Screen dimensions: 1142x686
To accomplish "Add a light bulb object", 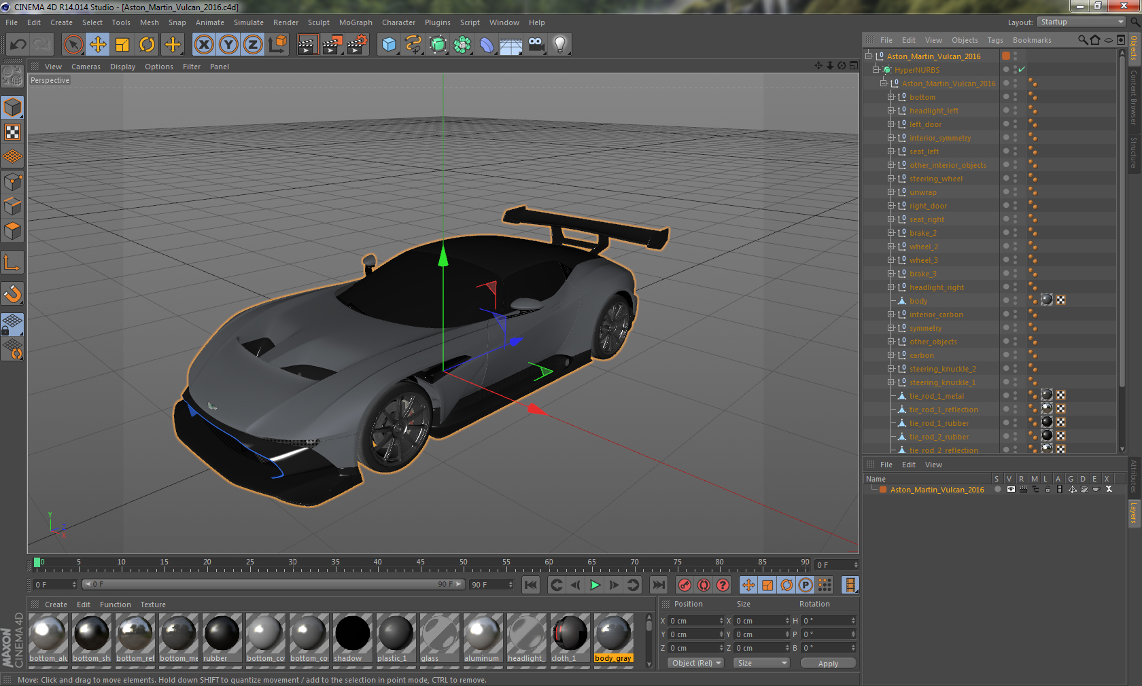I will (x=560, y=45).
